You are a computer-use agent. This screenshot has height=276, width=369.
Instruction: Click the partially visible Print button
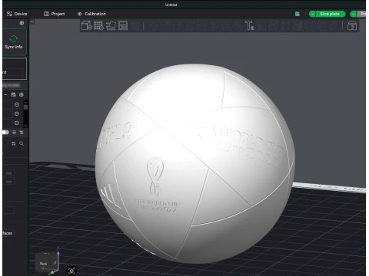(x=362, y=14)
